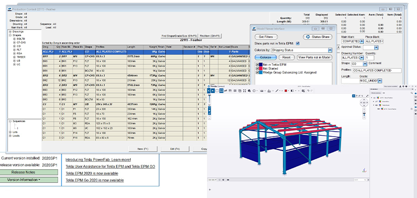Select the pointer tool in Trimble Connect
417x198 pixels.
(x=213, y=91)
